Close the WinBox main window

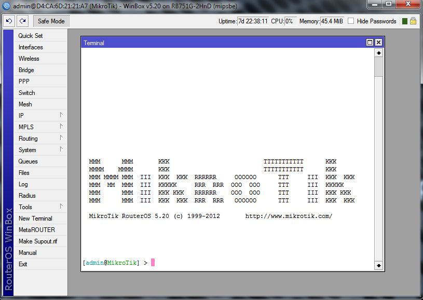(x=408, y=4)
